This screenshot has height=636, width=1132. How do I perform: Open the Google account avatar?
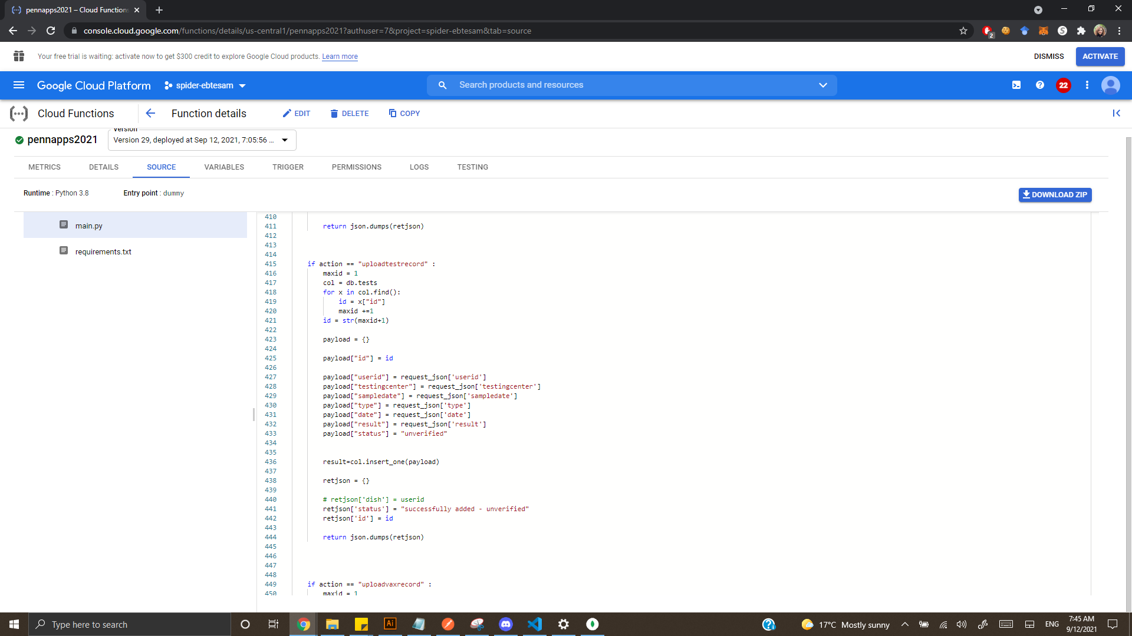[x=1110, y=85]
